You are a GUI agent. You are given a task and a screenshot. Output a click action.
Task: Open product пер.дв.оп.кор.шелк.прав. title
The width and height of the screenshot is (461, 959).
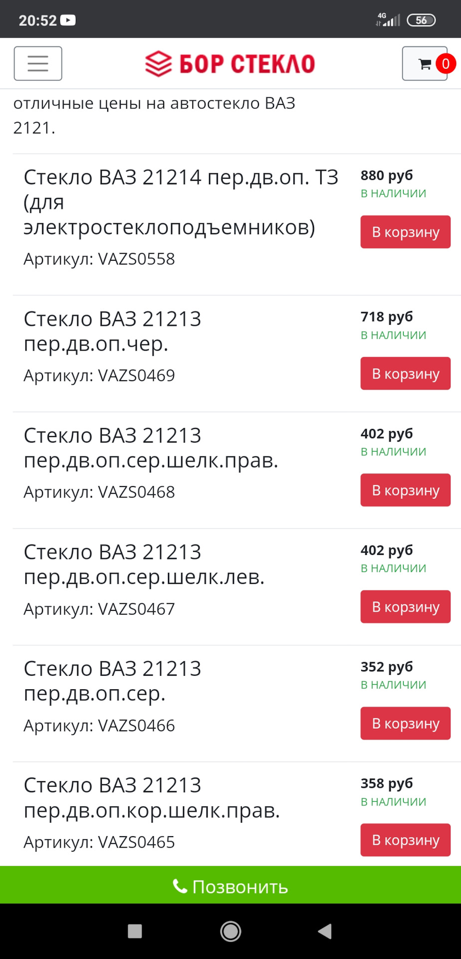click(x=152, y=798)
